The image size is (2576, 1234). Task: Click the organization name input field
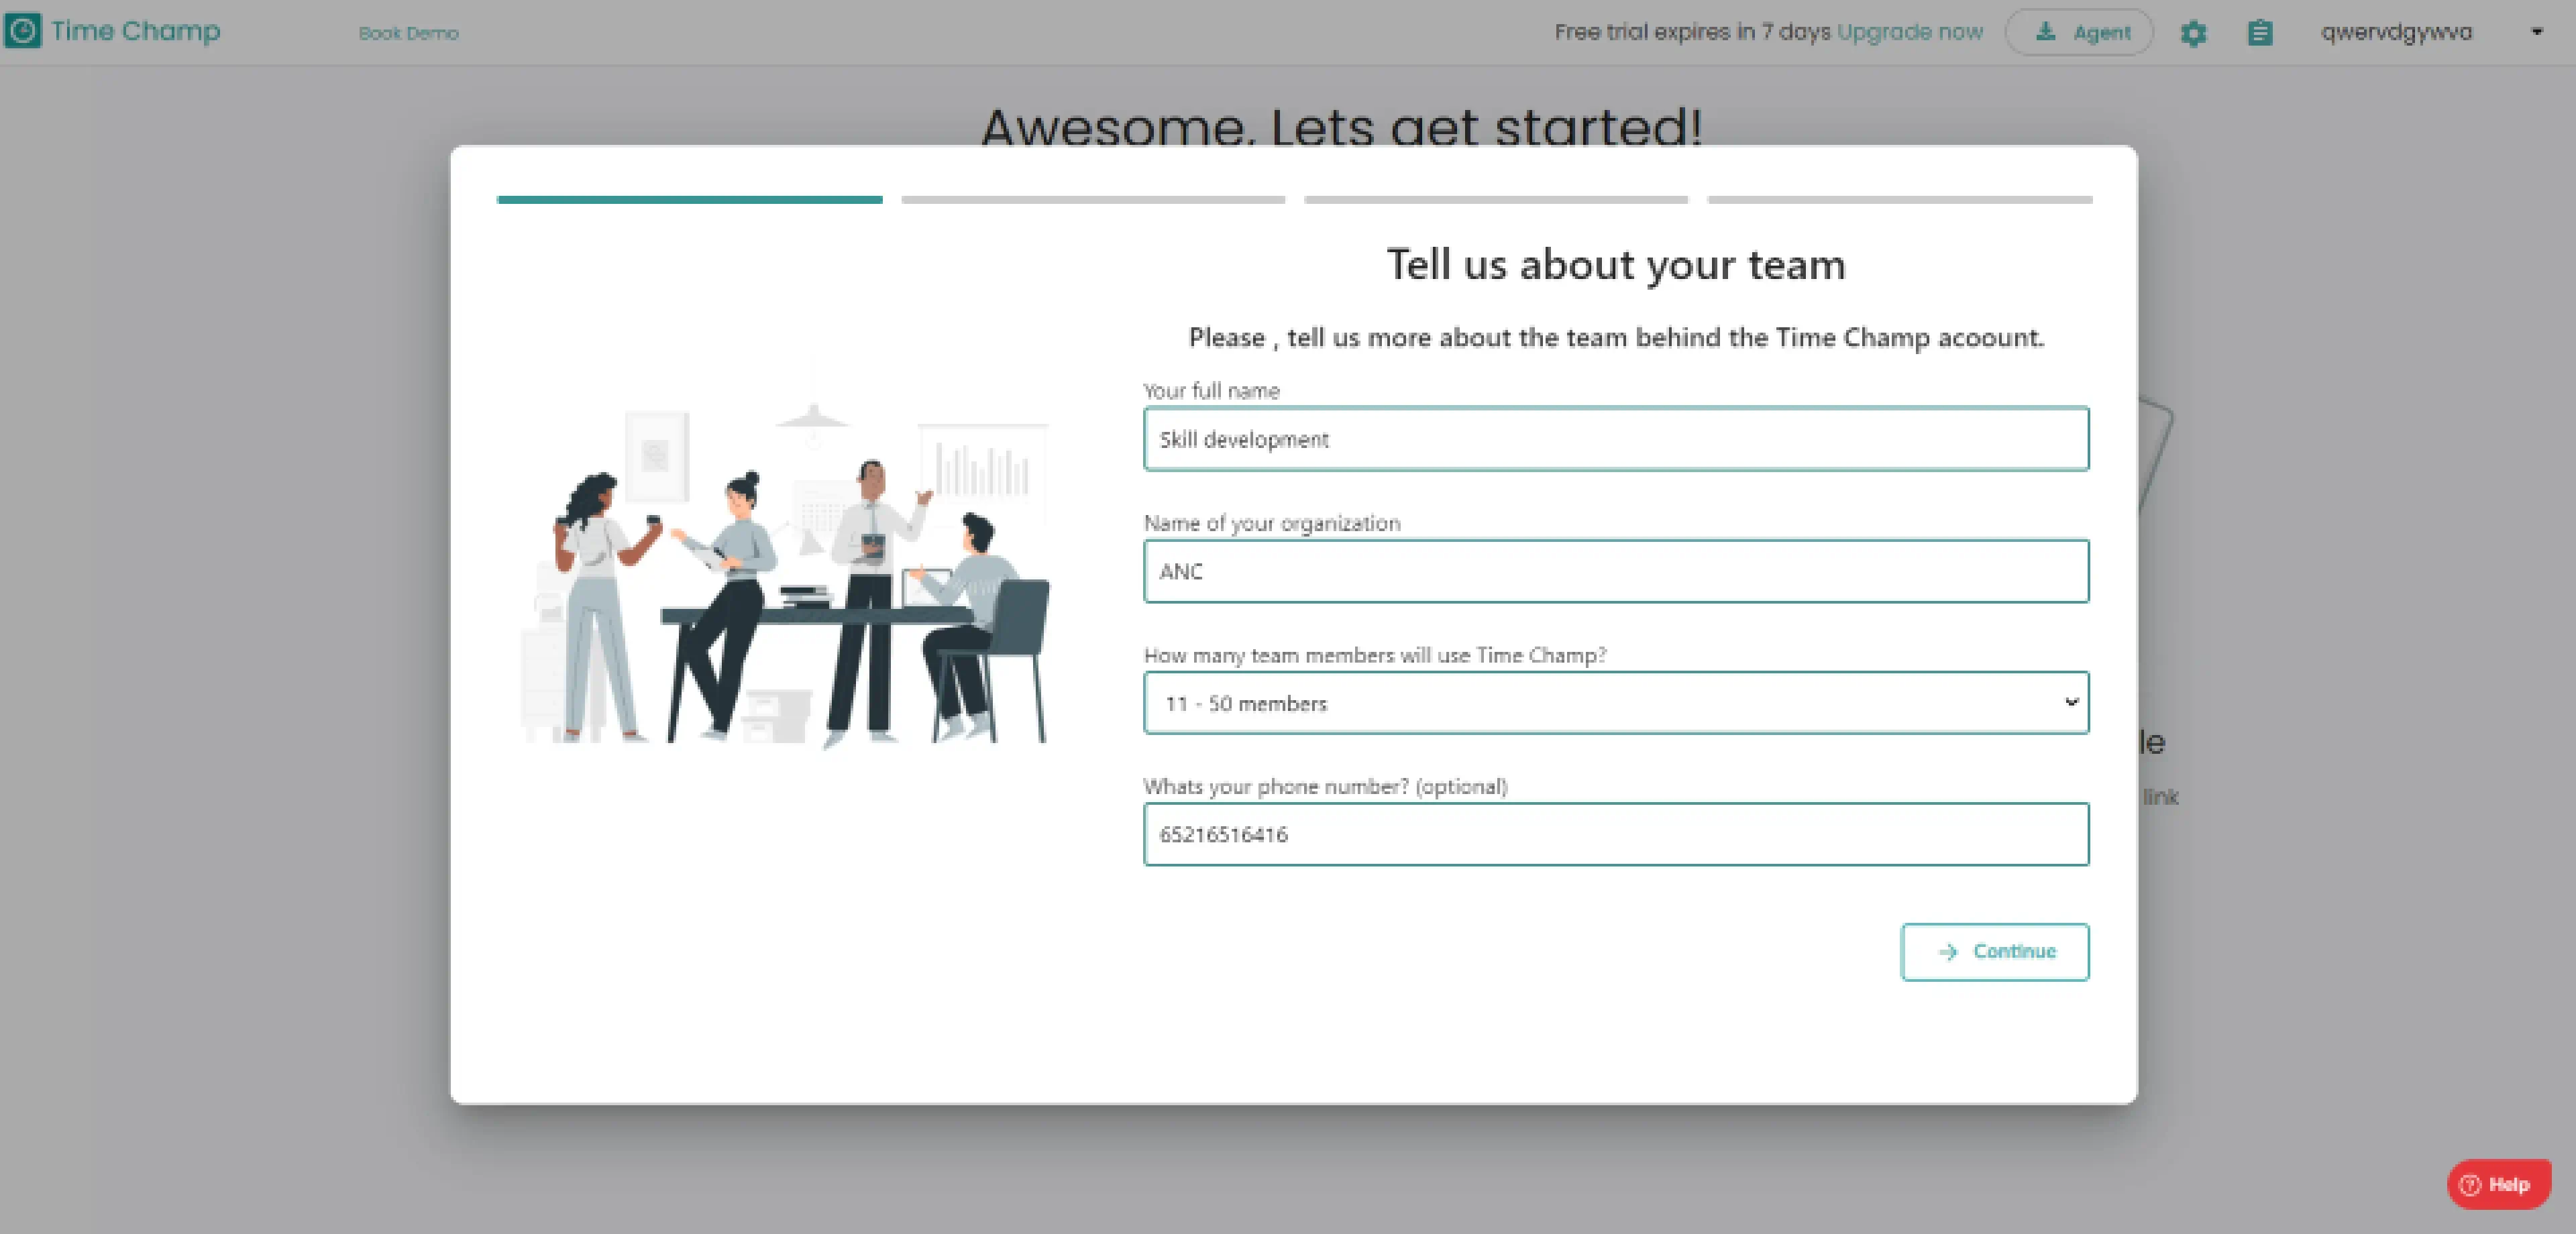[x=1617, y=570]
